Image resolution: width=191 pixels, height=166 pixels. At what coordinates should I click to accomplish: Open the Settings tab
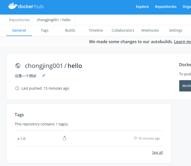click(x=175, y=30)
